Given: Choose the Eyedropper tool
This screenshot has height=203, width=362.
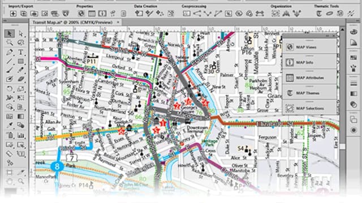Looking at the screenshot, I should click(x=10, y=125).
